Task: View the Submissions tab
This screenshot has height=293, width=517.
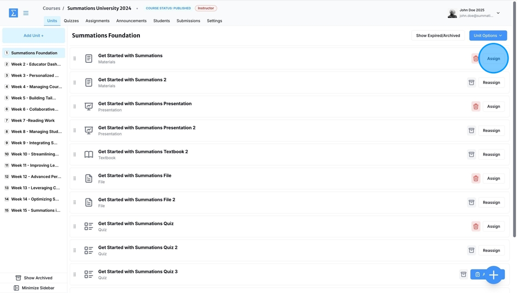Action: (x=188, y=21)
